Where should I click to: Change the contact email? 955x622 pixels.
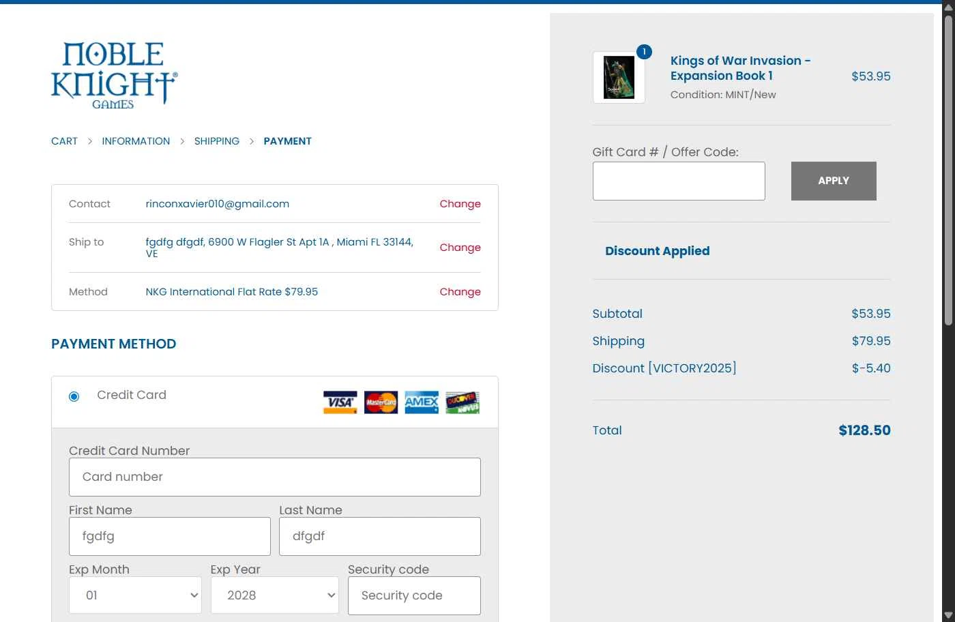coord(460,204)
